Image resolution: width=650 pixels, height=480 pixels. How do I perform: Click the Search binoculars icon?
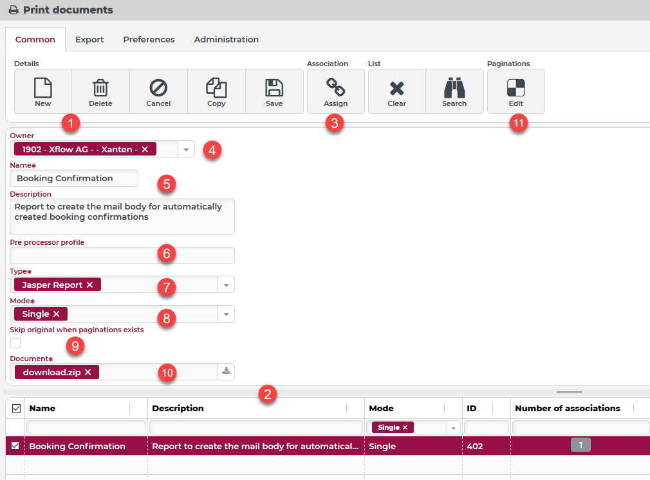point(454,88)
